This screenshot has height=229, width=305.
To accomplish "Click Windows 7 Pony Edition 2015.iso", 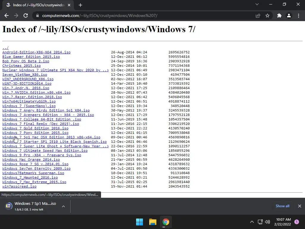I will pyautogui.click(x=35, y=133).
